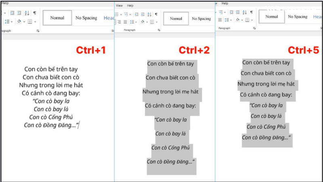Open the Help tab in the Ctrl+2 panel
This screenshot has height=182, width=323.
coord(130,6)
